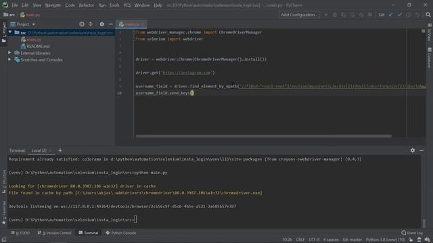Click the terminal vertical scrollbar thumb
The width and height of the screenshot is (433, 243).
pos(424,223)
